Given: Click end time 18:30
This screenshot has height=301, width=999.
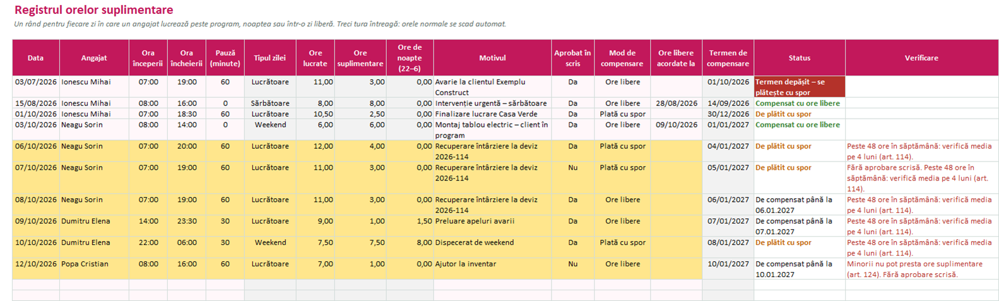Looking at the screenshot, I should click(x=187, y=114).
